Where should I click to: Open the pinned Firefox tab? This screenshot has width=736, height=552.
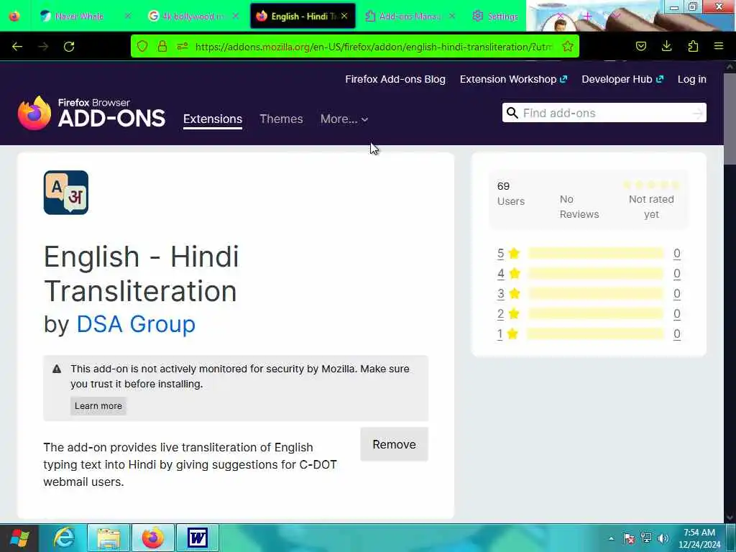14,16
